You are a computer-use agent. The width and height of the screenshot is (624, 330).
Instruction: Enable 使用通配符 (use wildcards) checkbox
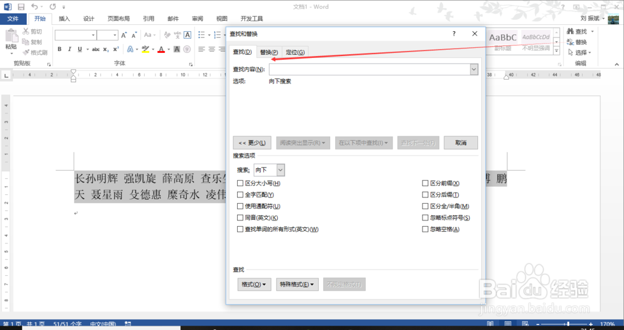[240, 206]
